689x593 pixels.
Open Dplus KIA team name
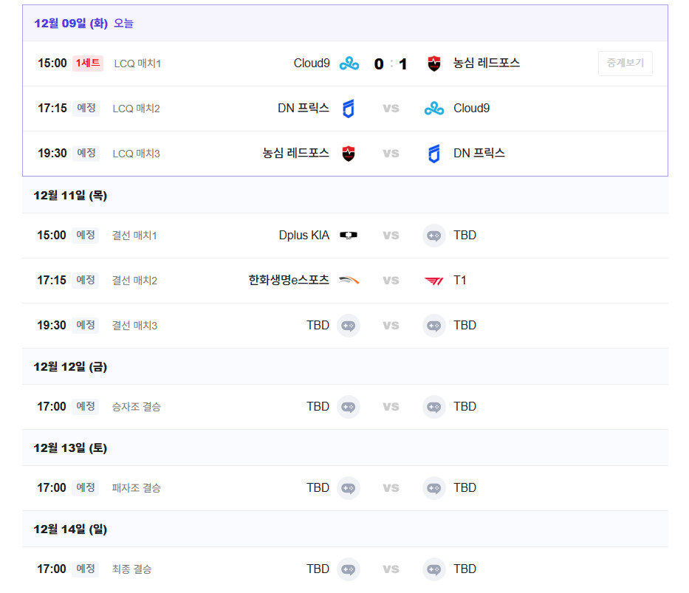click(x=304, y=235)
